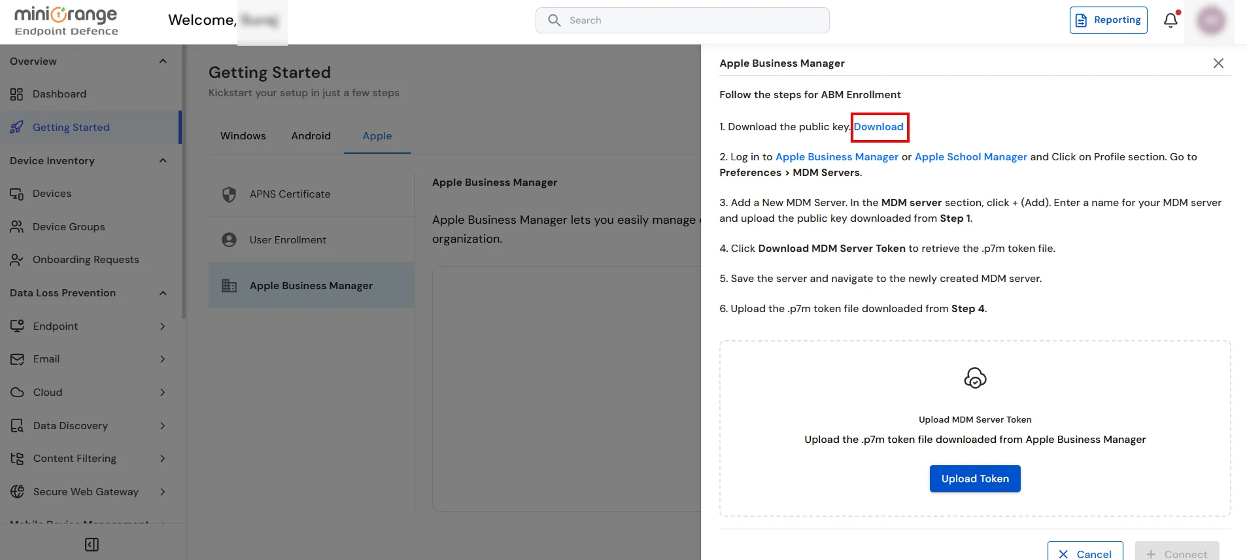The image size is (1247, 560).
Task: Select Apple Business Manager step
Action: pos(311,286)
